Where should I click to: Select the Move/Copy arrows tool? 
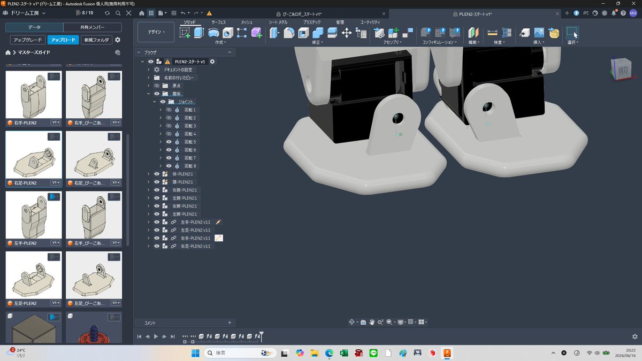coord(347,33)
